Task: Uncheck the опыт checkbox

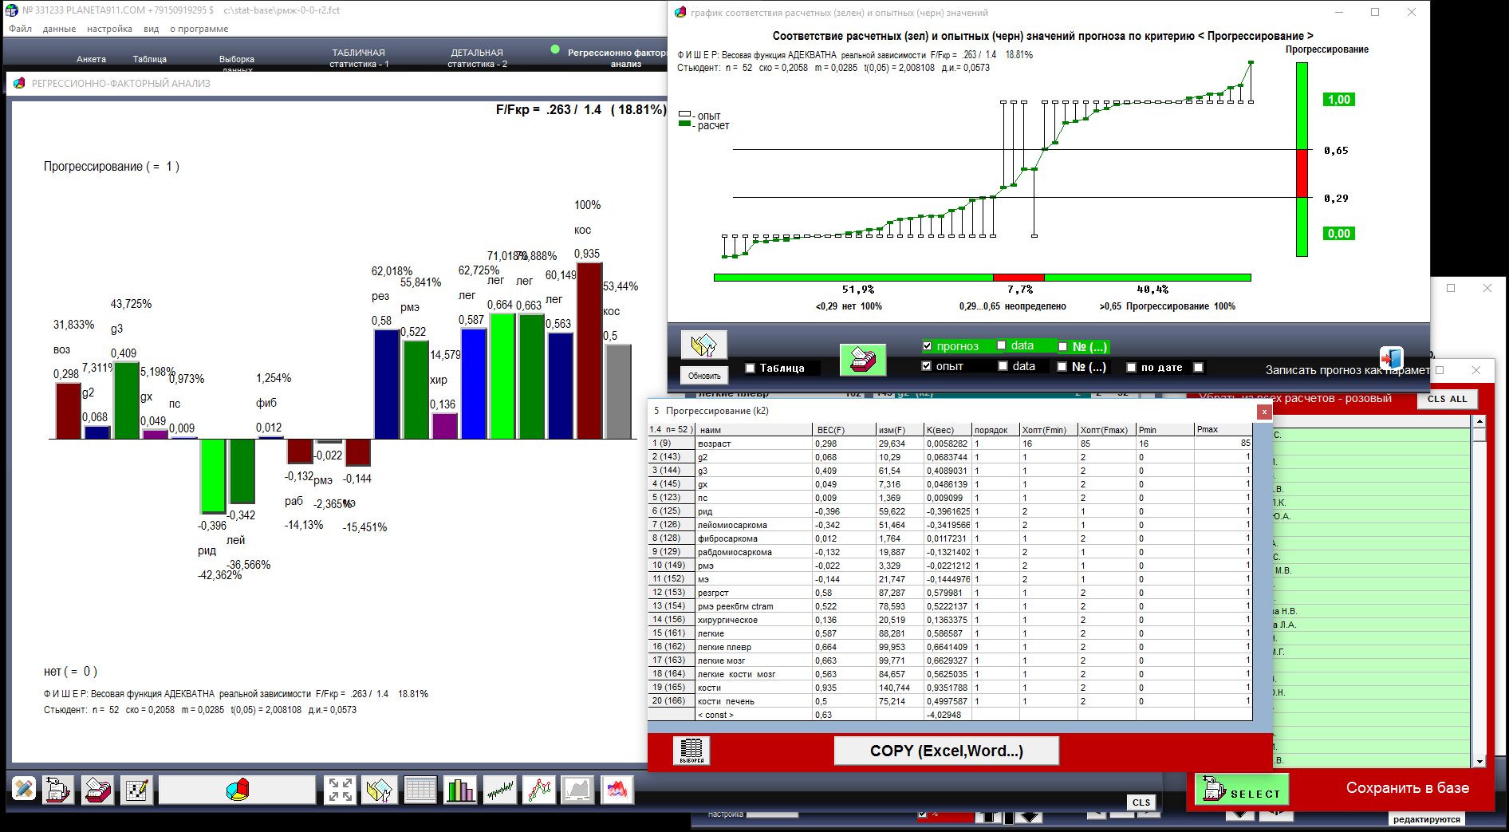Action: 927,366
